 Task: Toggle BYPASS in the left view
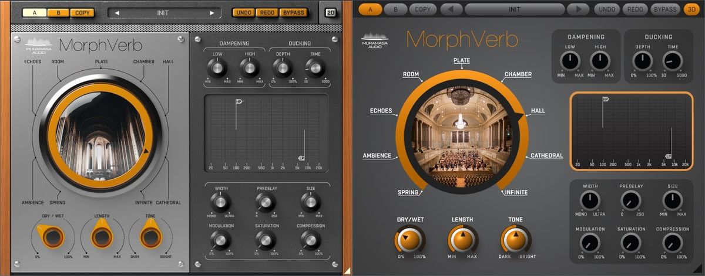click(x=293, y=12)
